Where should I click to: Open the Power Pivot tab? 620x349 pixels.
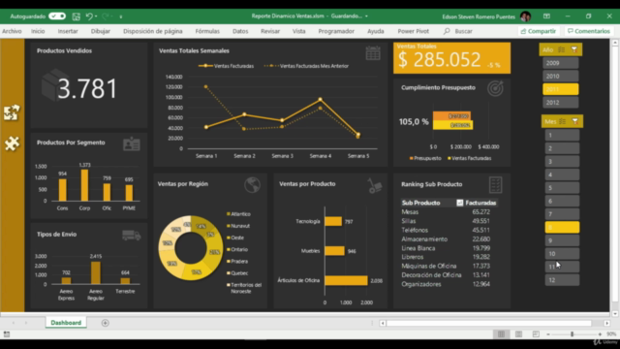coord(414,31)
